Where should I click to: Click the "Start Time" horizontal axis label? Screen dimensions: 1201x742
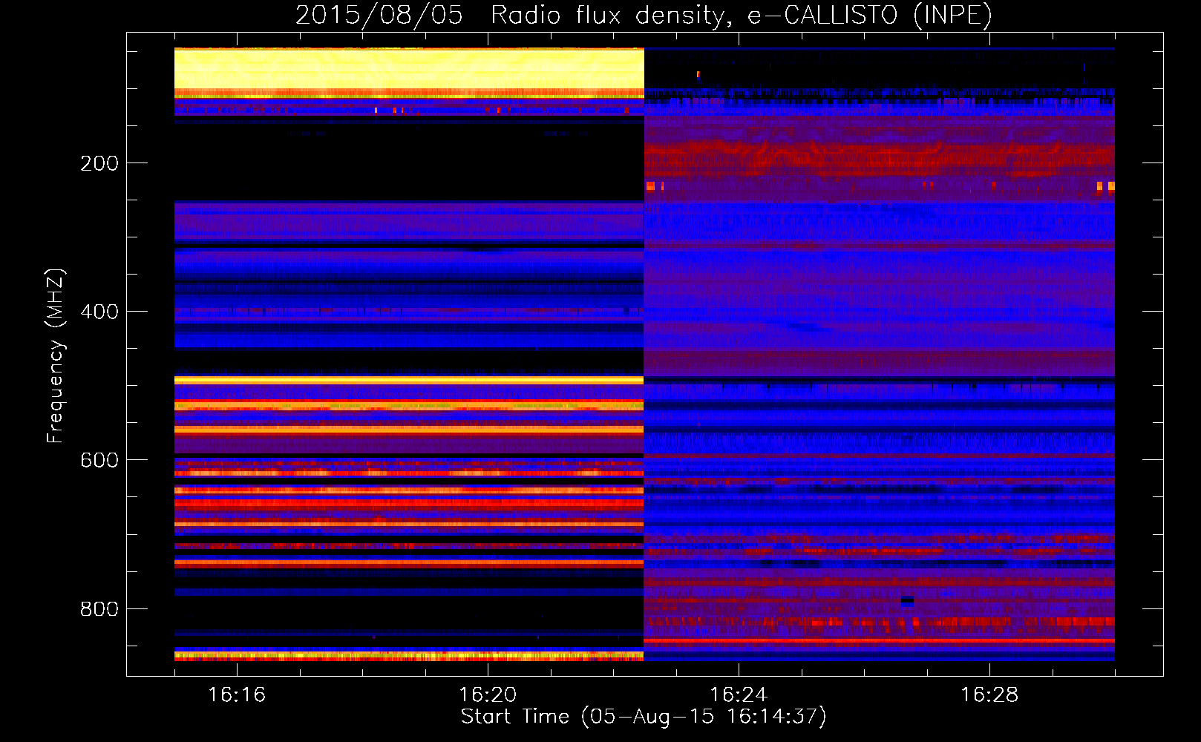click(x=643, y=717)
